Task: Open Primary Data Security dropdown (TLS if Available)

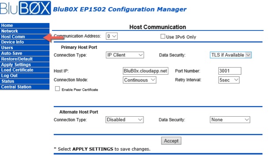Action: tap(231, 55)
